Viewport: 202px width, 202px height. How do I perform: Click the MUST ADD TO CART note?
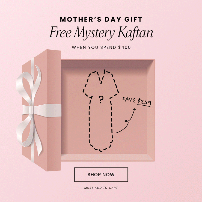[x=101, y=188]
